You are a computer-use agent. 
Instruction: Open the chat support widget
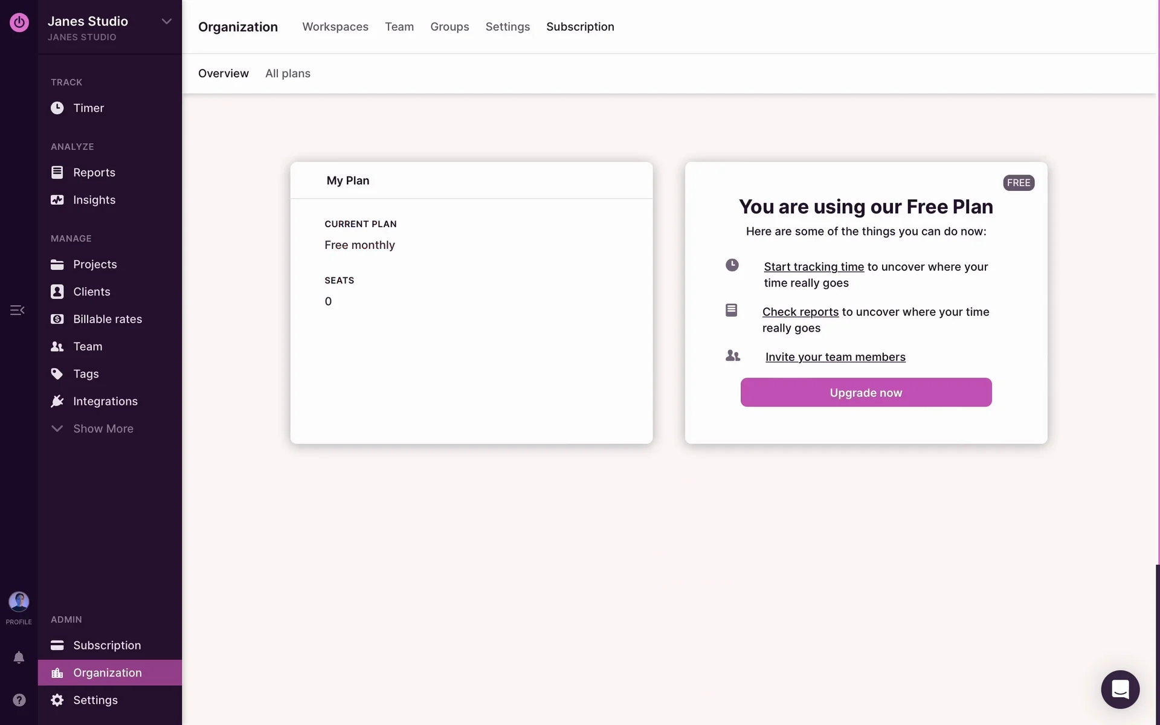coord(1120,689)
